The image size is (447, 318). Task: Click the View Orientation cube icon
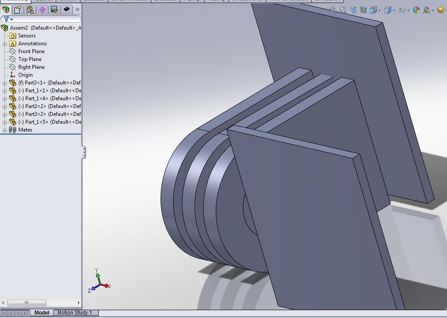coord(373,10)
